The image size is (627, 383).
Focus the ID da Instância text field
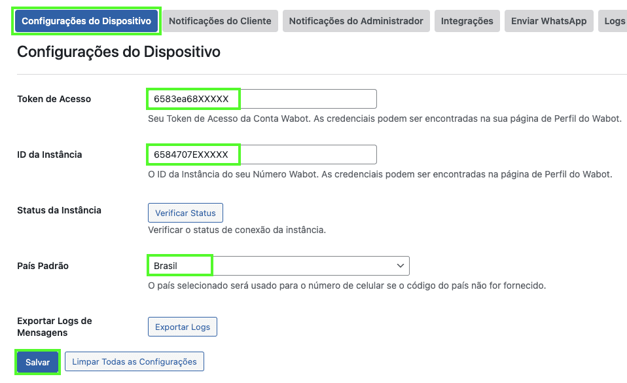coord(262,155)
